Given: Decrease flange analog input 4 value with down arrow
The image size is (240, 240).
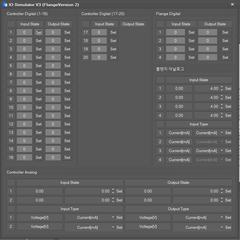Looking at the screenshot, I should pyautogui.click(x=222, y=117).
